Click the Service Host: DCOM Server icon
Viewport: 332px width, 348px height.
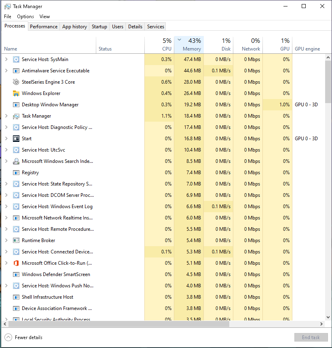point(16,195)
